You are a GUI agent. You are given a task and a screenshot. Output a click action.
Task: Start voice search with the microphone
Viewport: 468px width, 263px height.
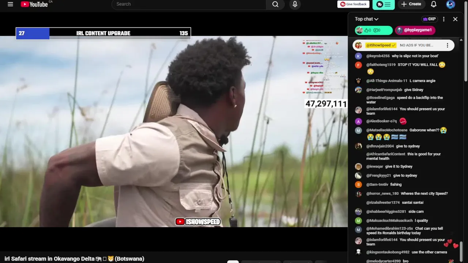(295, 4)
